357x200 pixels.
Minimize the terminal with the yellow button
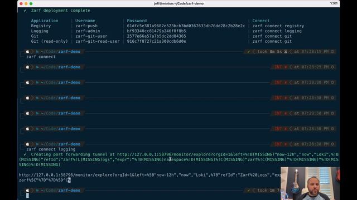(x=26, y=4)
